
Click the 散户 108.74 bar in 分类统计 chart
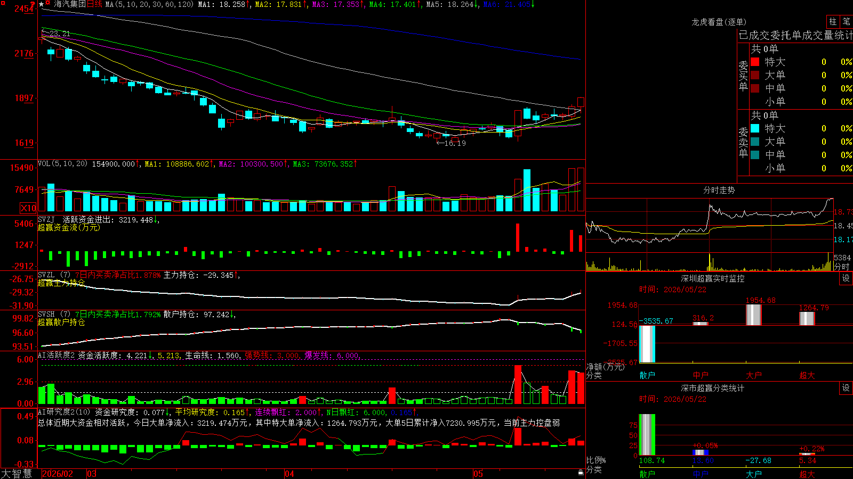647,434
